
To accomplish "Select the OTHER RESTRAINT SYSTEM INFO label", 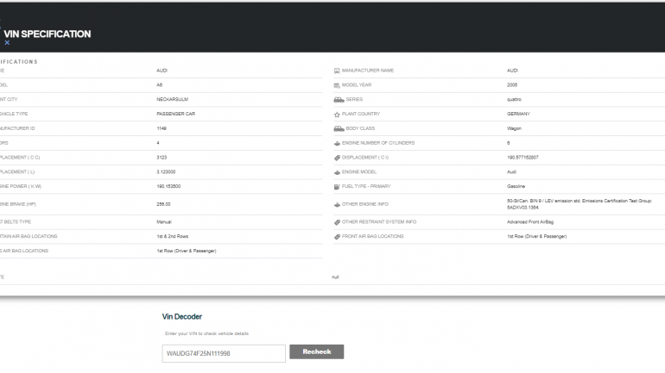I will tap(379, 221).
